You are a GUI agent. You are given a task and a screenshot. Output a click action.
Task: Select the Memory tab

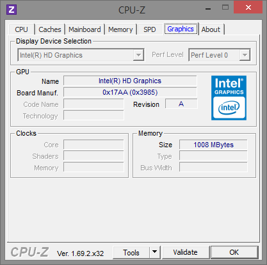pos(120,29)
